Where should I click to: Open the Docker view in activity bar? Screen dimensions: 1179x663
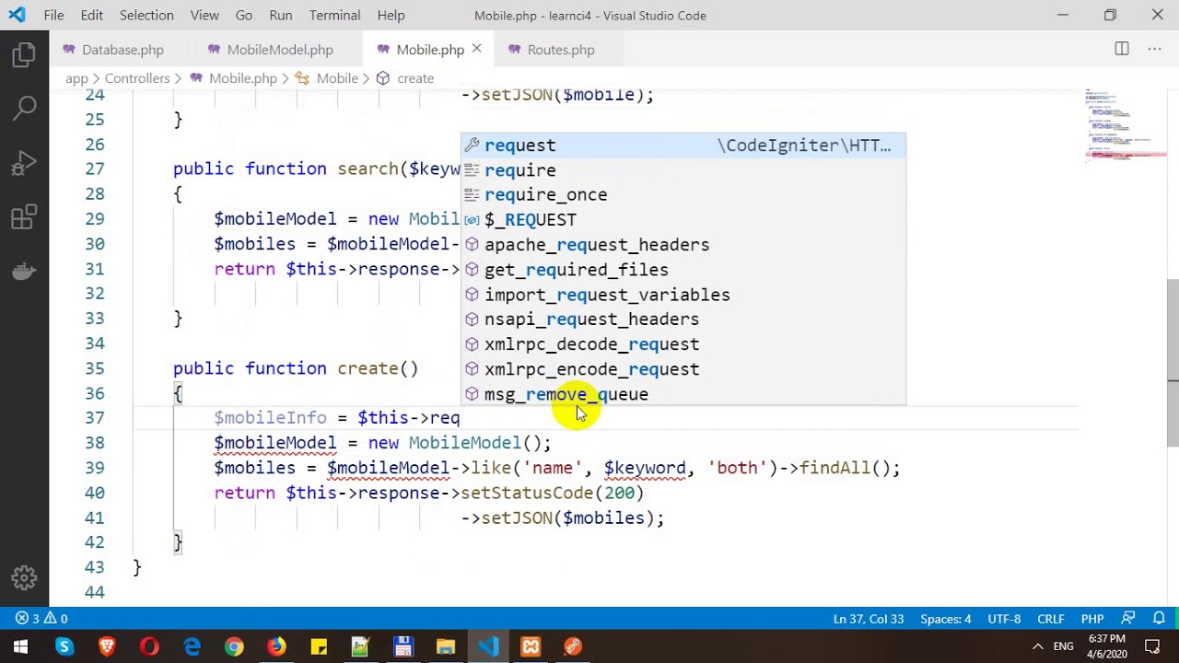(x=25, y=272)
